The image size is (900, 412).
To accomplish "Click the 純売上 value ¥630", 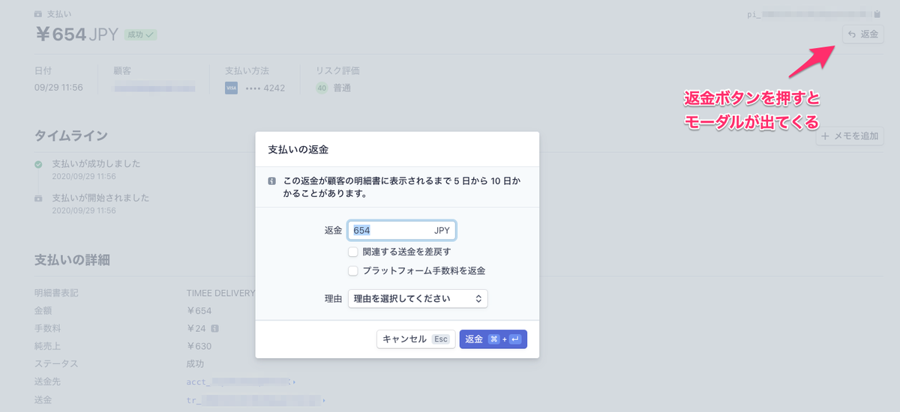I will (x=199, y=346).
